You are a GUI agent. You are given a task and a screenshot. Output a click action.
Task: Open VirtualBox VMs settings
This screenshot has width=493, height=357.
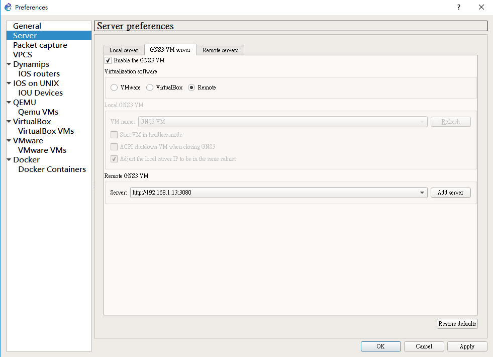(46, 131)
